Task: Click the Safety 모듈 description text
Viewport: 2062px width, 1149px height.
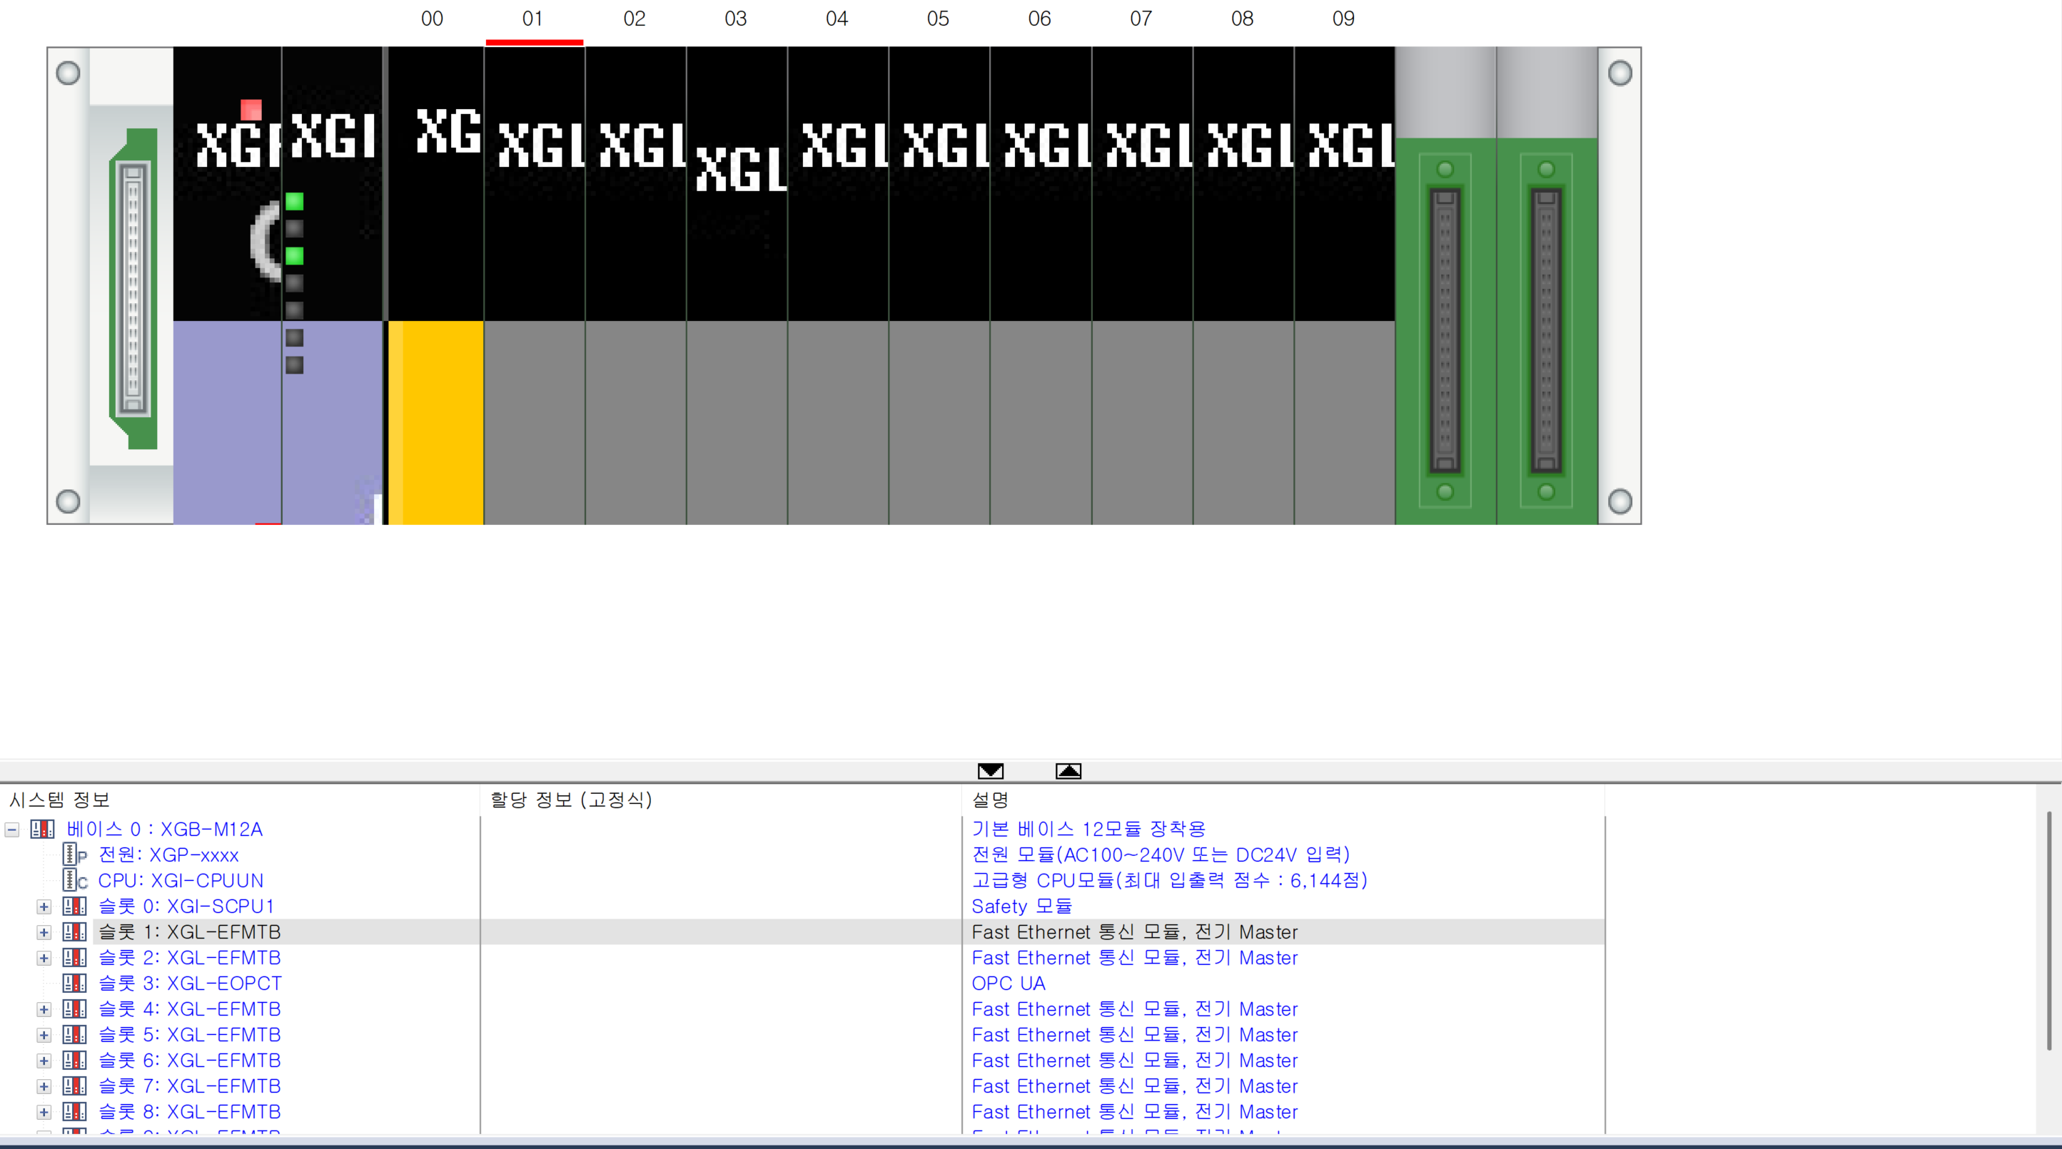Action: tap(1021, 907)
